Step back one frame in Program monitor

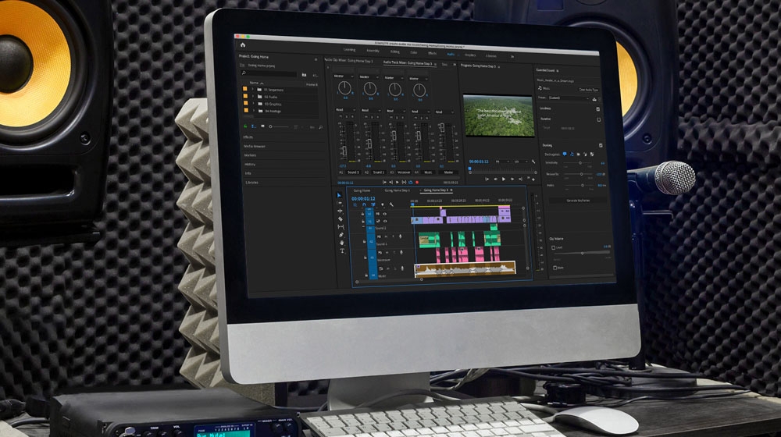pos(495,179)
